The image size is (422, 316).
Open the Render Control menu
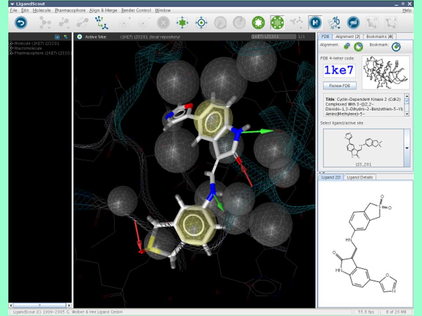[x=136, y=10]
